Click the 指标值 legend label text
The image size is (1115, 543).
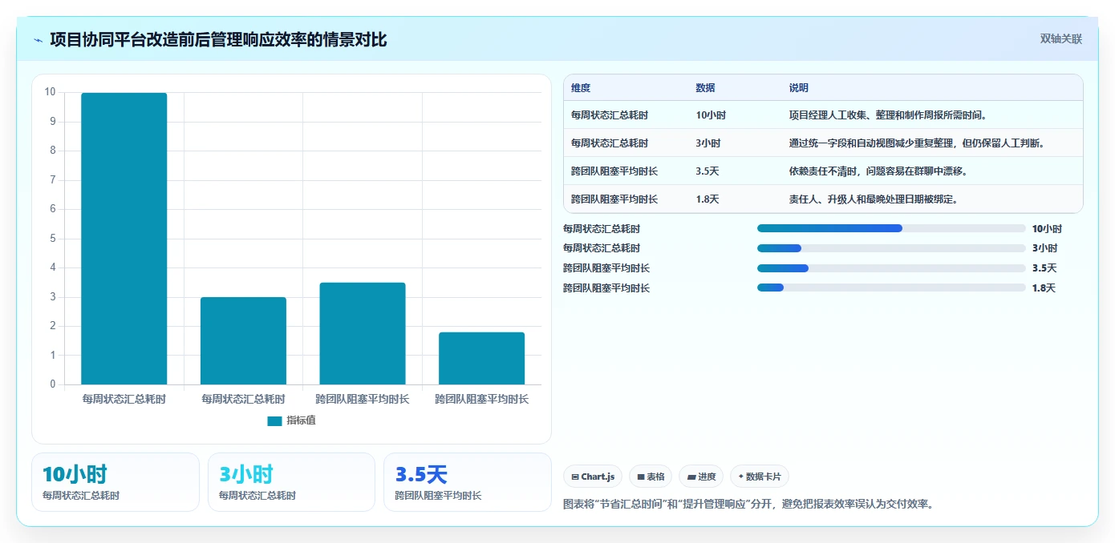[x=301, y=420]
